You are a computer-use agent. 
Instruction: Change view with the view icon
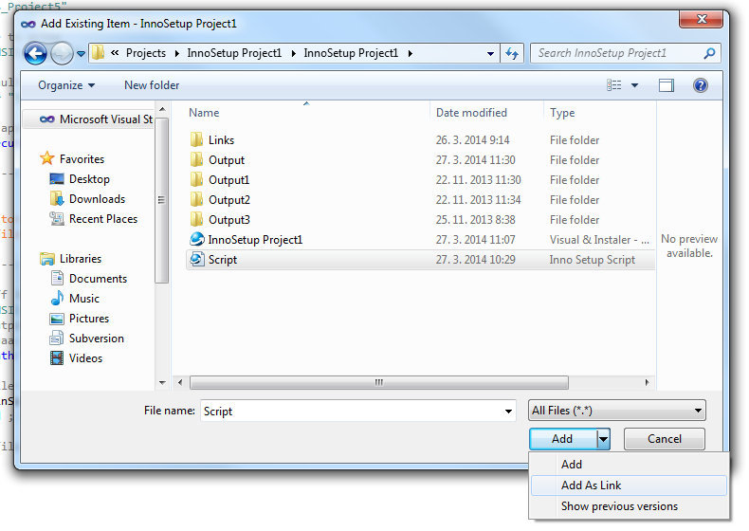614,85
